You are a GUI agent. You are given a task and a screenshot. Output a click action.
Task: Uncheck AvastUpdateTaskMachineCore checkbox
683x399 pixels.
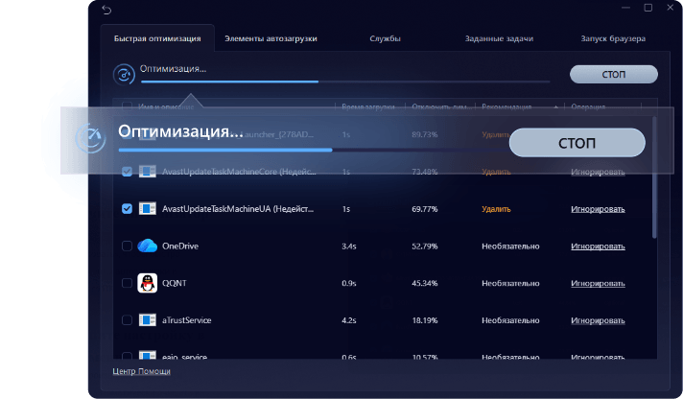[x=127, y=172]
